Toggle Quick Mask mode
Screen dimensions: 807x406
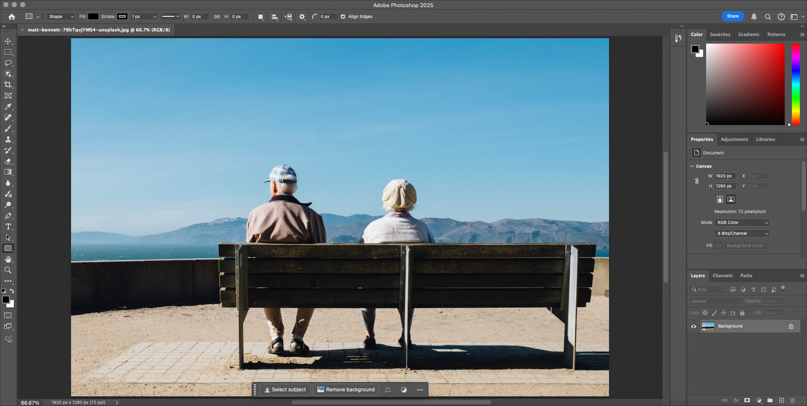coord(8,315)
